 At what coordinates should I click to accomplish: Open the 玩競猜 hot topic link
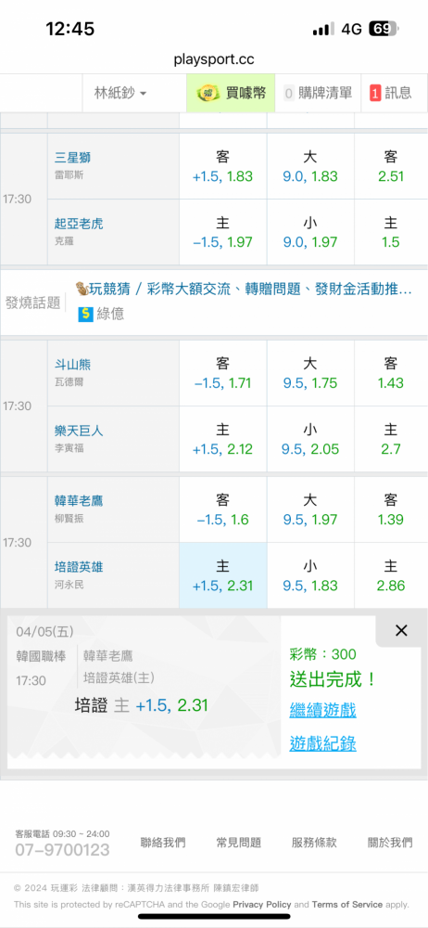(x=243, y=289)
